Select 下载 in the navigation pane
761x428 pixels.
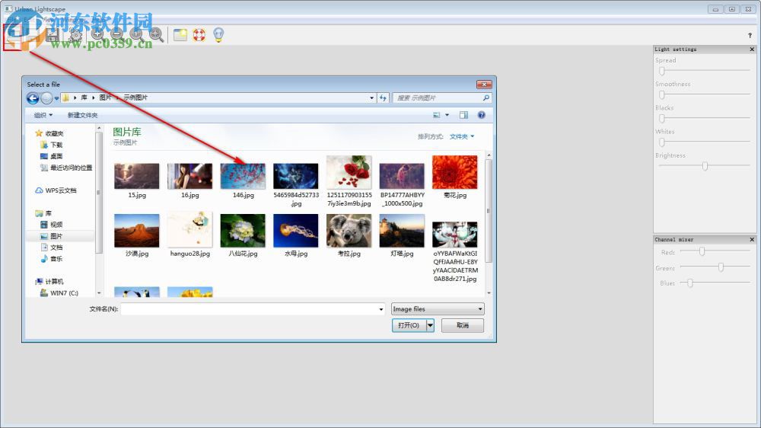tap(56, 145)
